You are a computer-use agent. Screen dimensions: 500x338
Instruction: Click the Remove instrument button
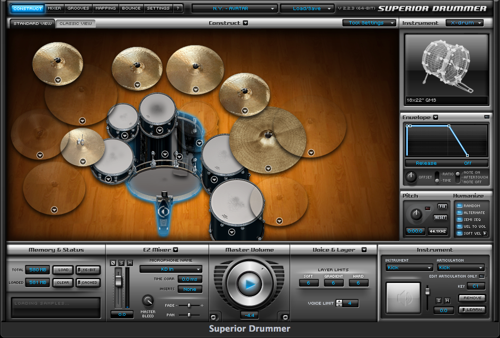(472, 298)
